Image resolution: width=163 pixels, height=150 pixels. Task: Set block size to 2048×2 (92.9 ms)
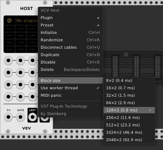pos(129,140)
